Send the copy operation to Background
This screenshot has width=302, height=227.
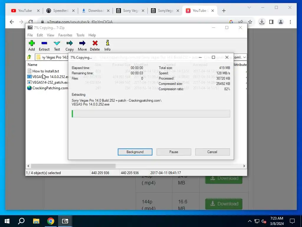coord(135,152)
